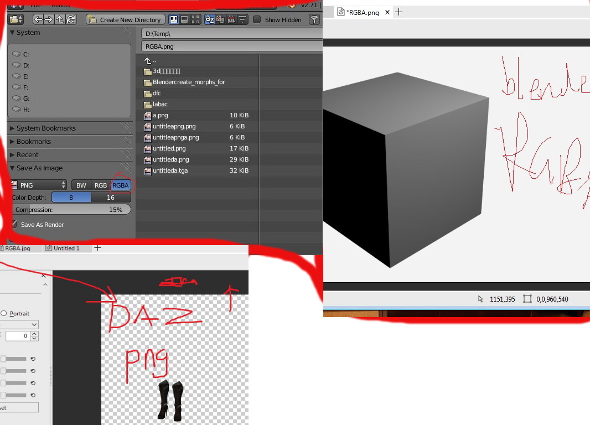Viewport: 590px width, 425px height.
Task: Open the PNG file format dropdown
Action: 38,185
